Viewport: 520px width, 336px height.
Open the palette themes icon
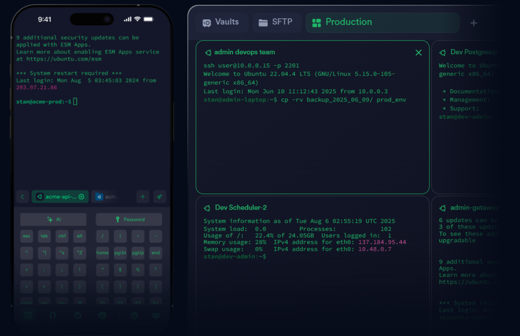pyautogui.click(x=102, y=315)
